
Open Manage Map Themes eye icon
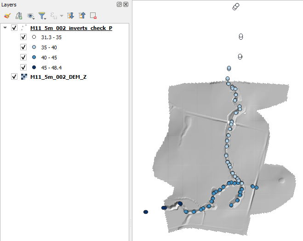click(x=31, y=16)
